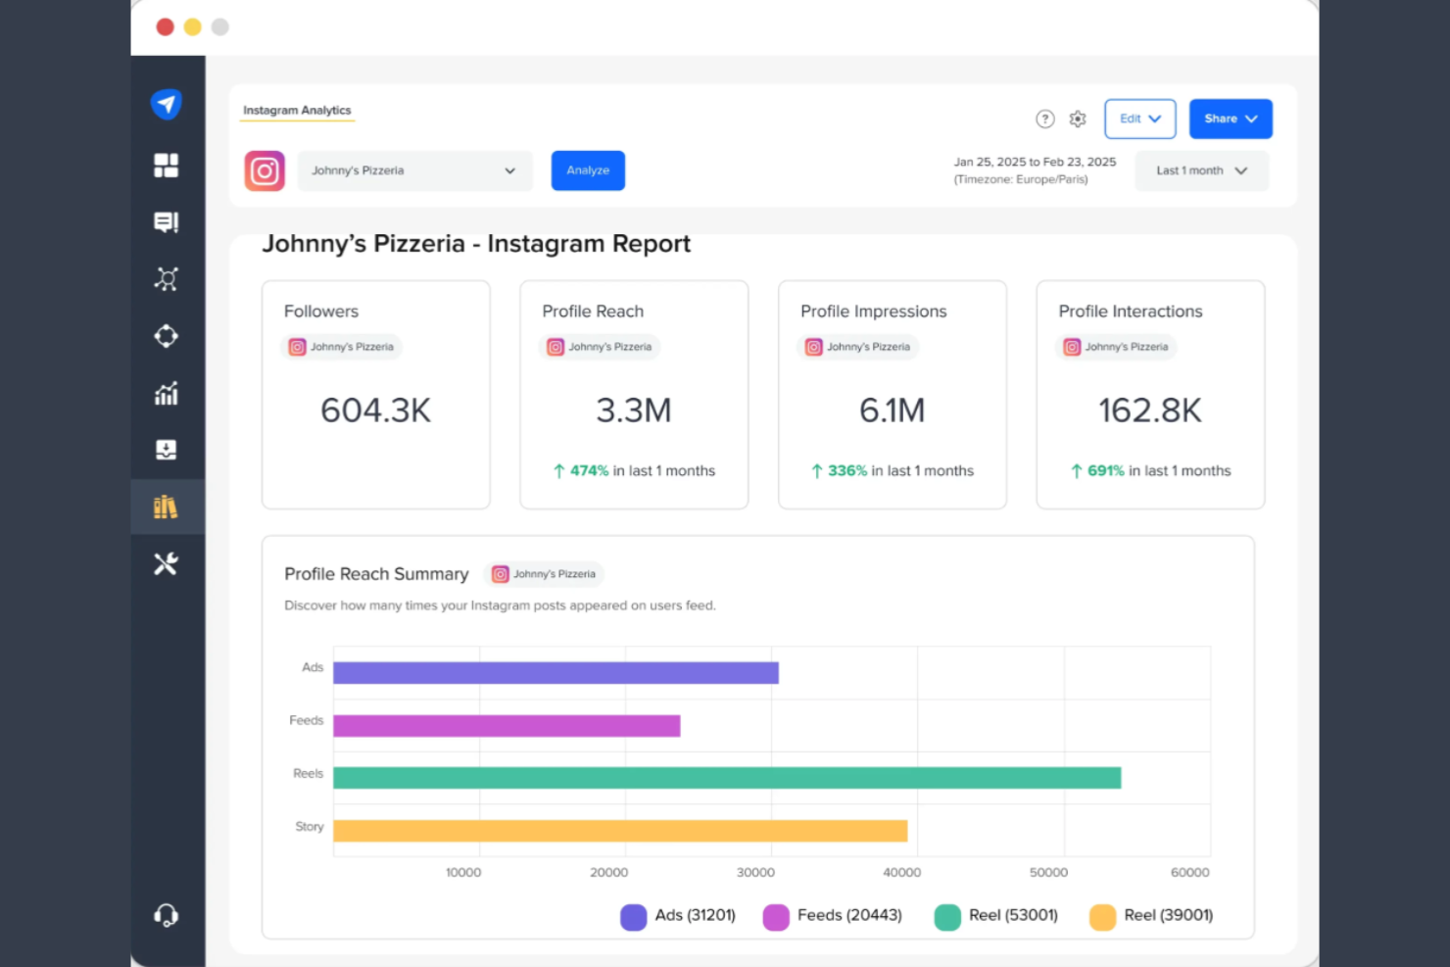1450x967 pixels.
Task: Click the Reels bar in Profile Reach Summary
Action: pyautogui.click(x=725, y=777)
